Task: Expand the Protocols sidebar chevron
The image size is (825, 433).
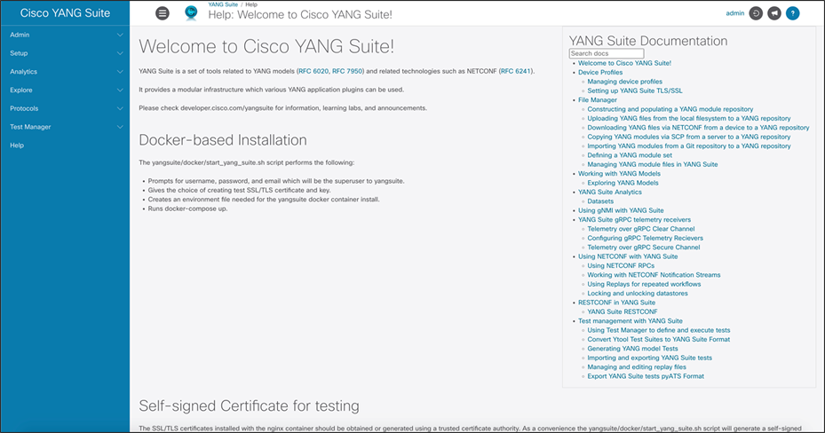Action: [120, 108]
